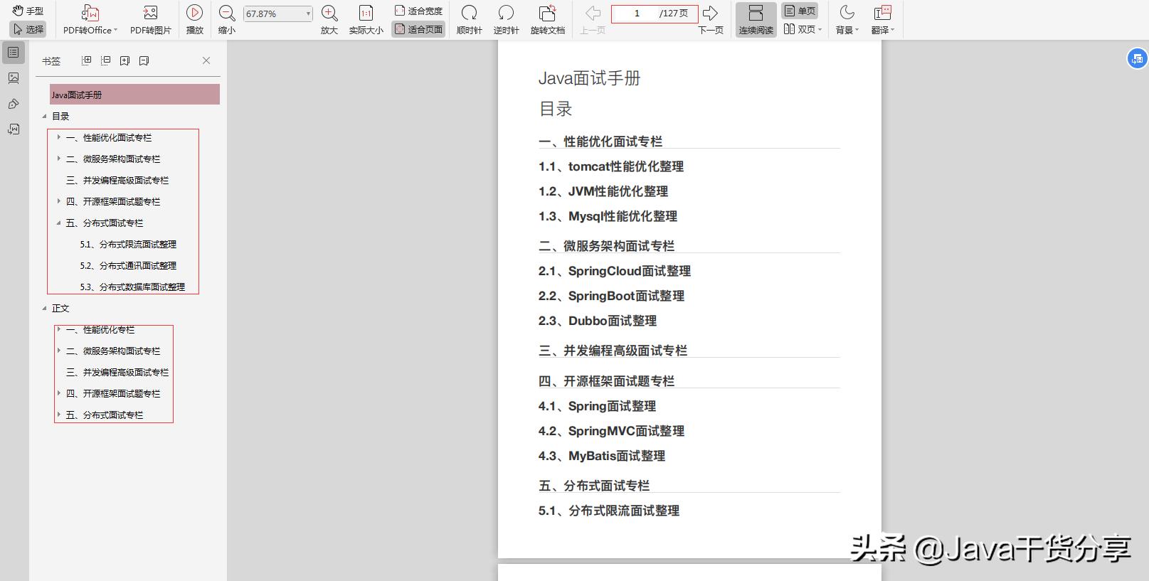1149x581 pixels.
Task: Open zoom percentage dropdown arrow
Action: tap(308, 14)
